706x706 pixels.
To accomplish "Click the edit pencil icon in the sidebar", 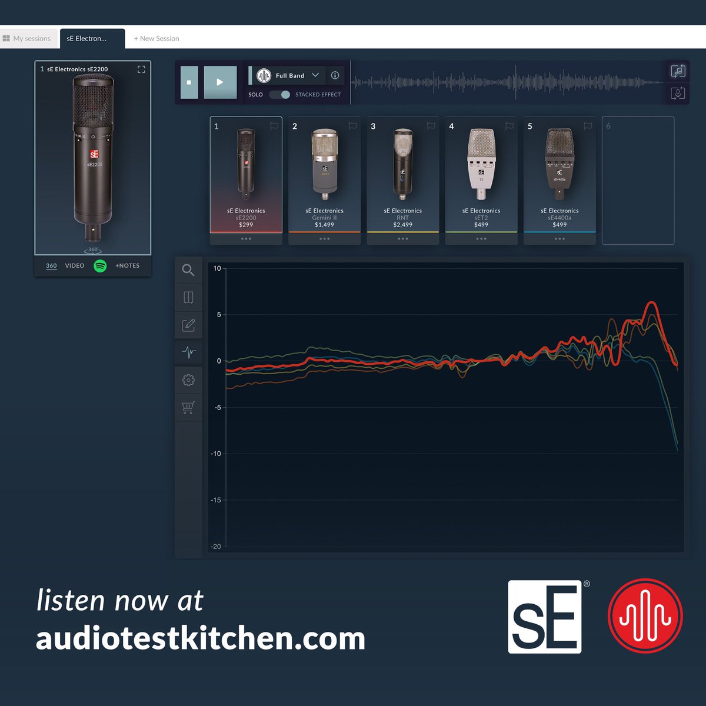I will pos(188,325).
